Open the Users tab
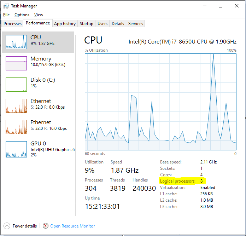The width and height of the screenshot is (246, 236). tap(102, 24)
